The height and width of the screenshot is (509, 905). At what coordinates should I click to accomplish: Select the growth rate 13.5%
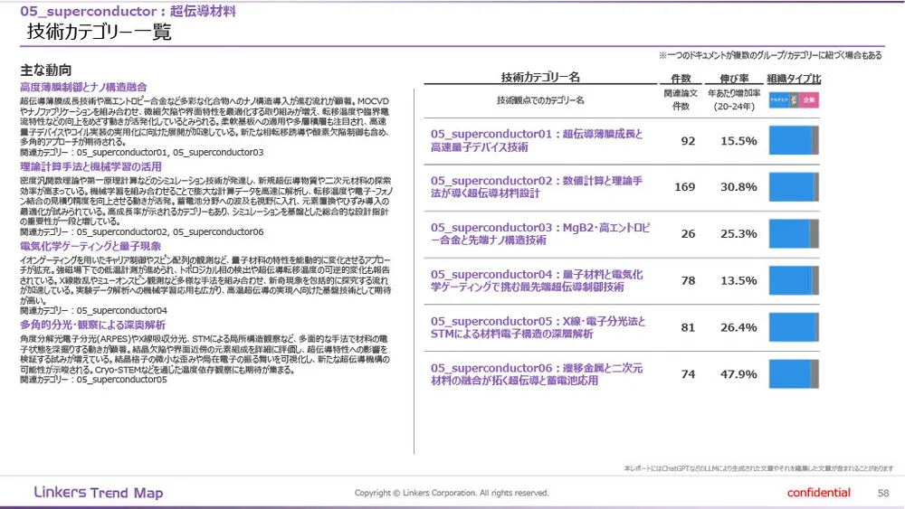point(738,280)
